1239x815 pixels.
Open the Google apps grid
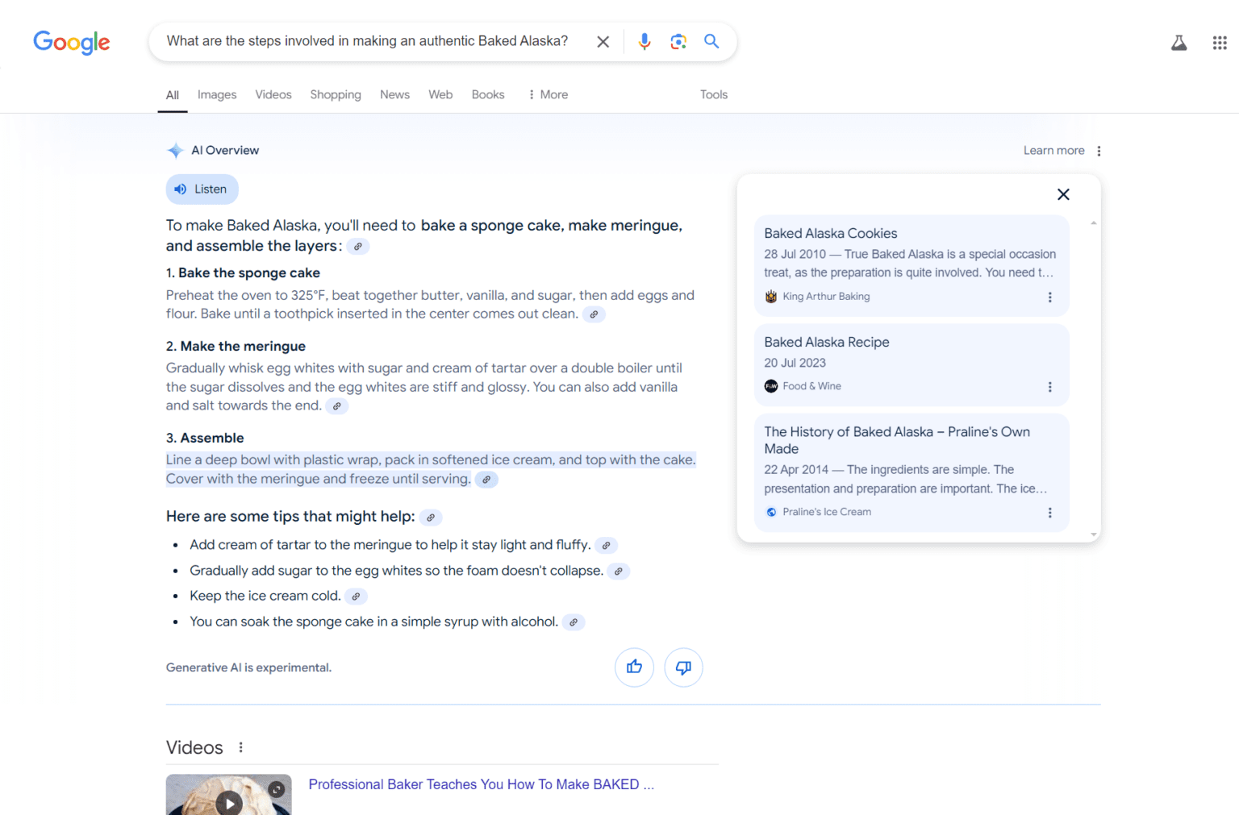(1219, 42)
